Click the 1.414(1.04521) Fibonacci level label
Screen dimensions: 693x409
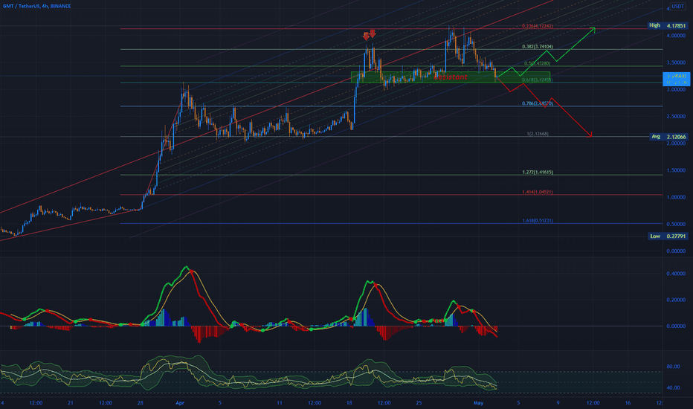point(537,192)
